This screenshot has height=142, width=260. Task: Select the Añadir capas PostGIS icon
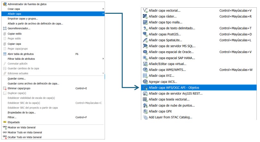pyautogui.click(x=145, y=34)
